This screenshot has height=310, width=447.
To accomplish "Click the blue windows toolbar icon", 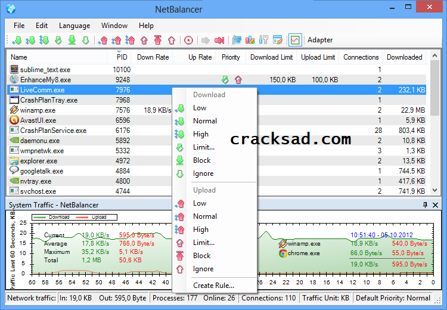I will (237, 40).
